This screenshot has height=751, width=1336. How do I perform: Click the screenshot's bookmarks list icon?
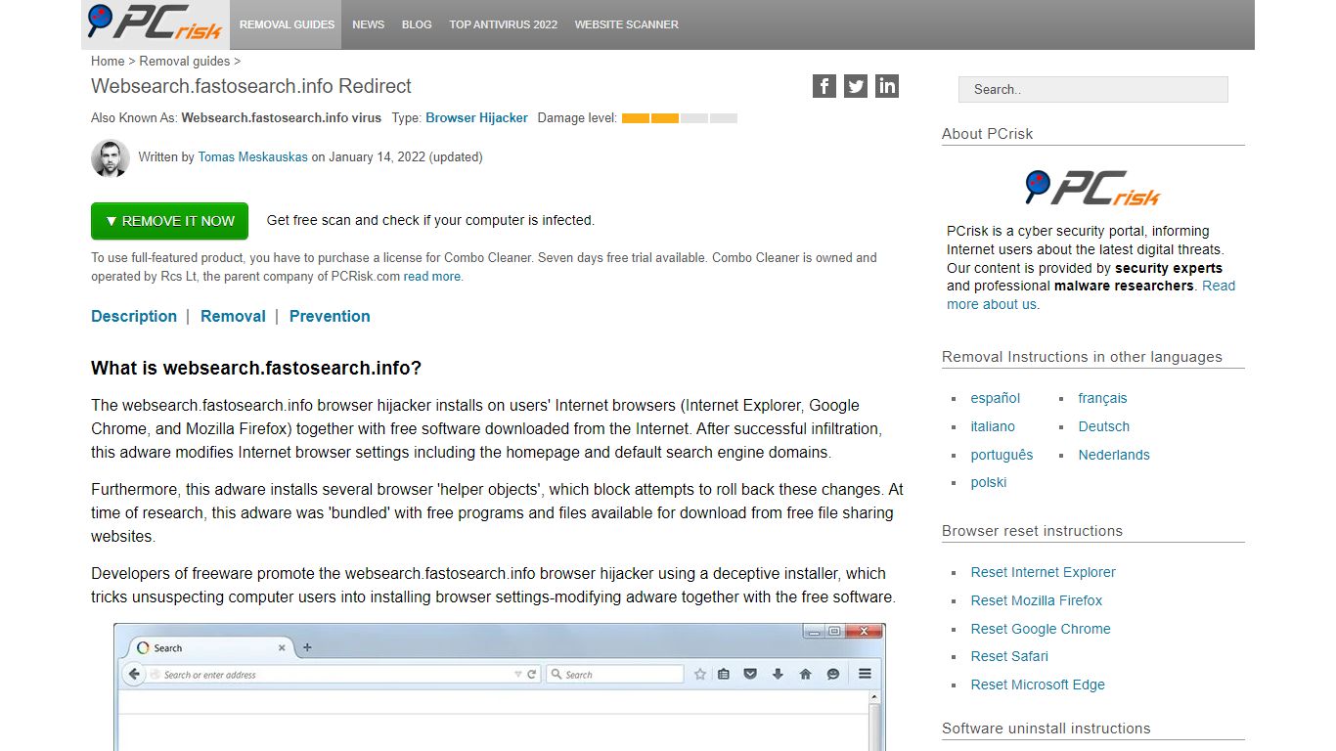tap(724, 674)
